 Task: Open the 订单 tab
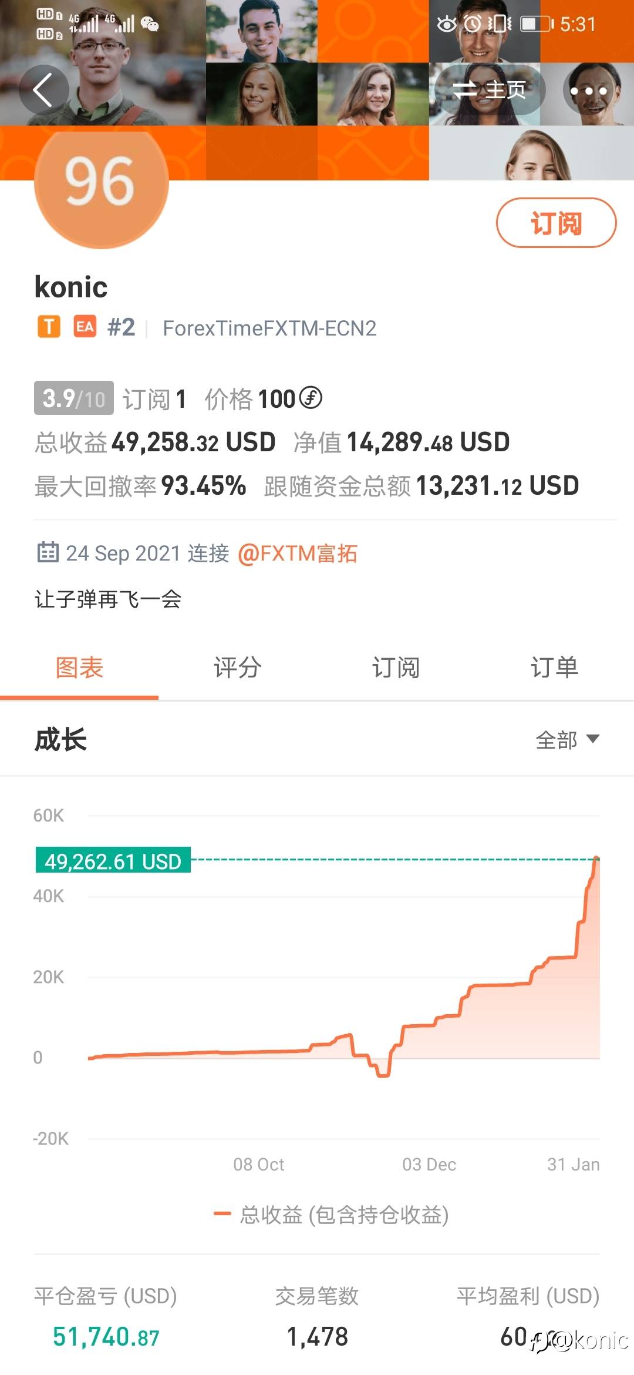pos(554,668)
